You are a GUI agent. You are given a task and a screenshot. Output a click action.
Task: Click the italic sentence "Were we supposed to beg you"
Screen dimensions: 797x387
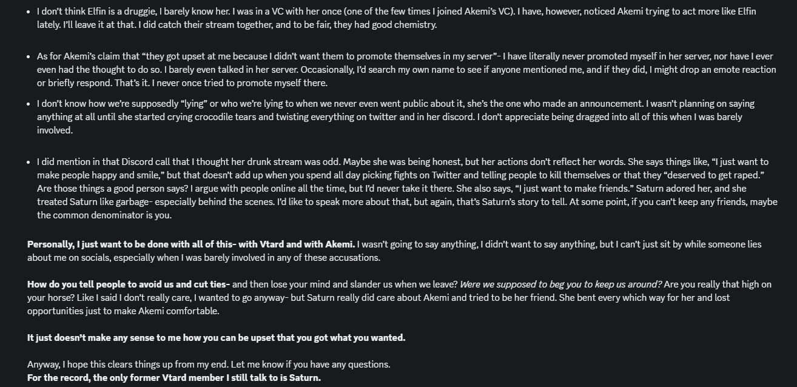[560, 284]
